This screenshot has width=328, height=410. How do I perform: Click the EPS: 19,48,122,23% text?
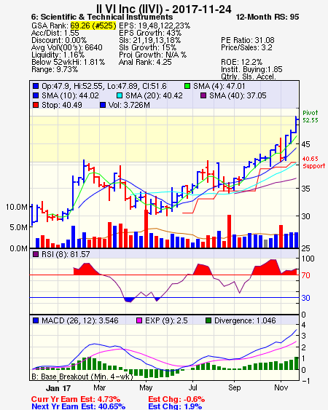[x=155, y=25]
